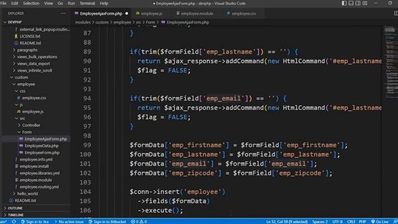Toggle the primary side bar layout icon
This screenshot has height=224, width=398.
click(344, 3)
